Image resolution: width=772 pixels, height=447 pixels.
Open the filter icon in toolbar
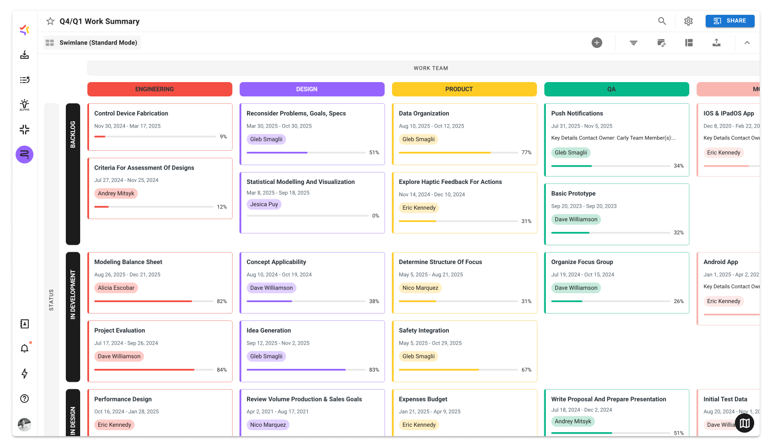633,43
